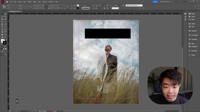Select the Note tool

pyautogui.click(x=2, y=35)
